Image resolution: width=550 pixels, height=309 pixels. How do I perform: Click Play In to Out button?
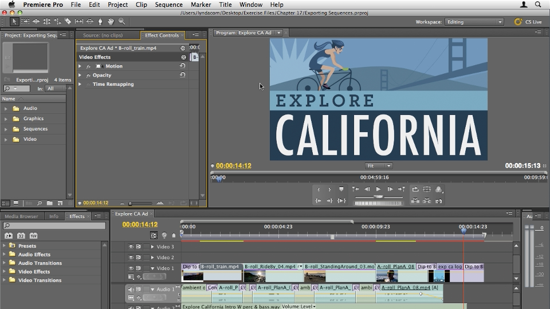(341, 201)
